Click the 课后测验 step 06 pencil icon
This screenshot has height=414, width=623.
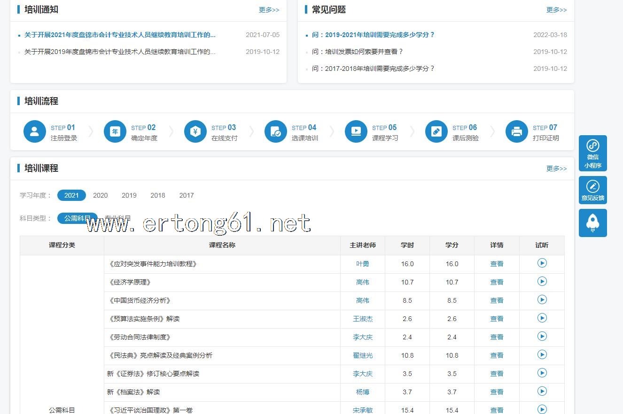tap(436, 132)
